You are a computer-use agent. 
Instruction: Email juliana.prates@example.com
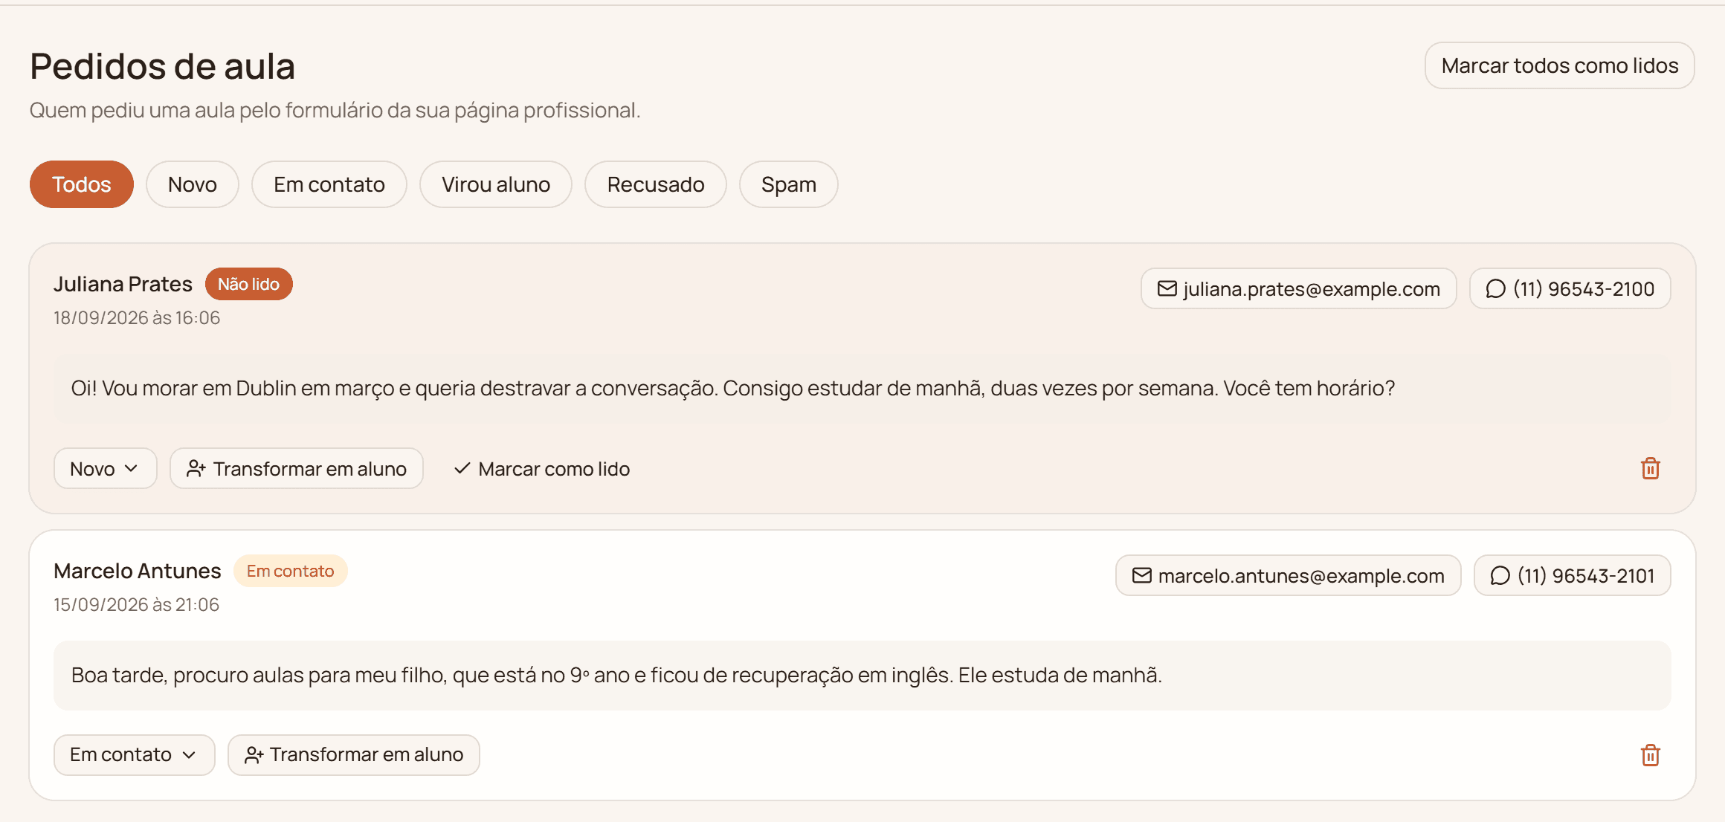click(x=1298, y=288)
